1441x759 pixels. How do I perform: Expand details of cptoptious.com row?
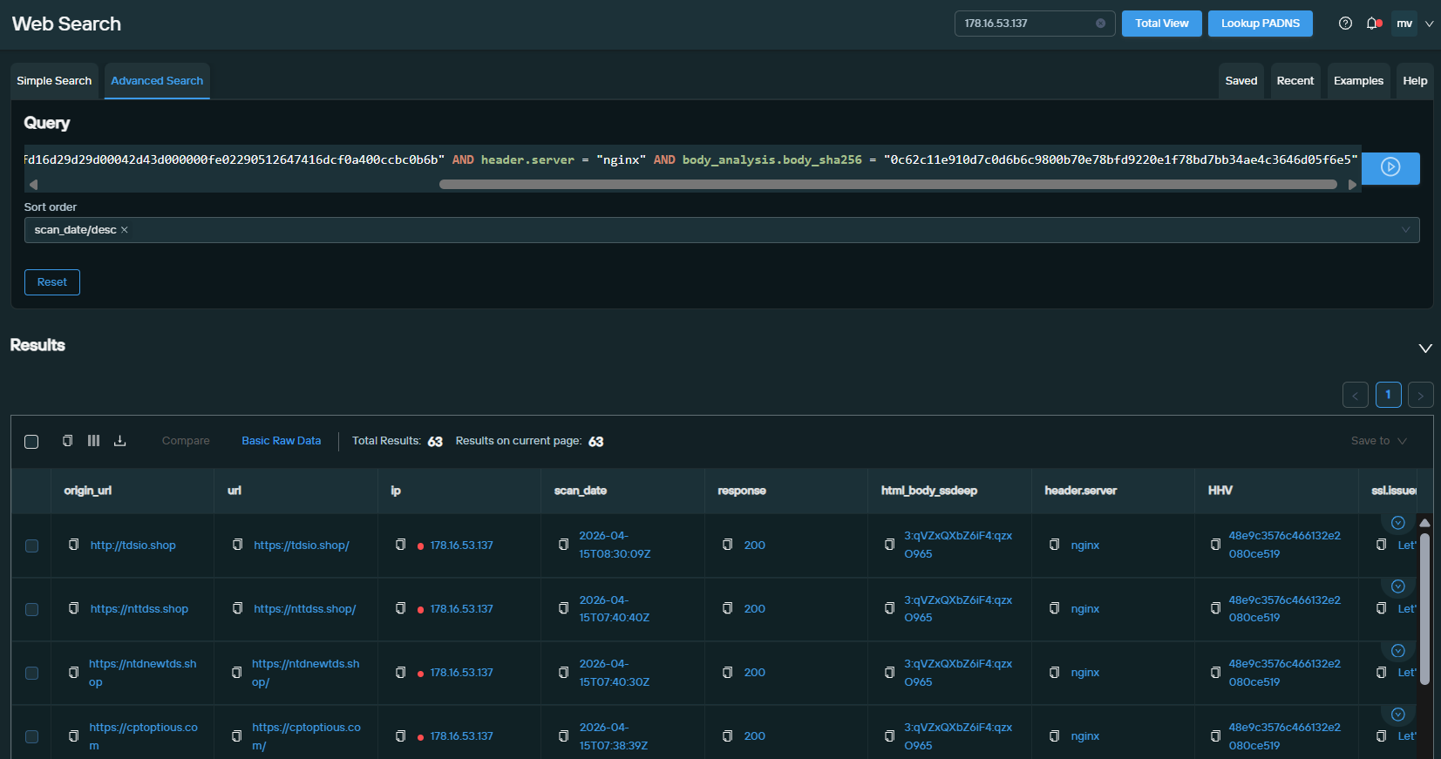(1398, 715)
